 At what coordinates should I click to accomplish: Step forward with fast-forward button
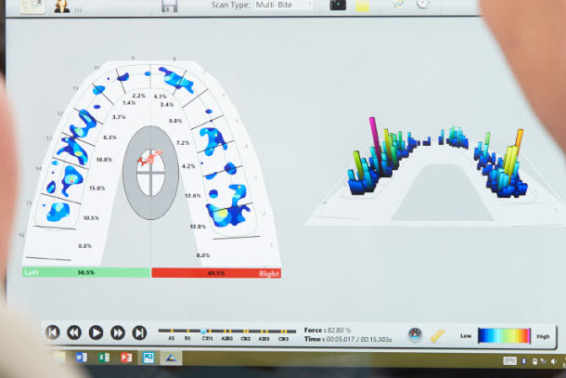tap(118, 332)
